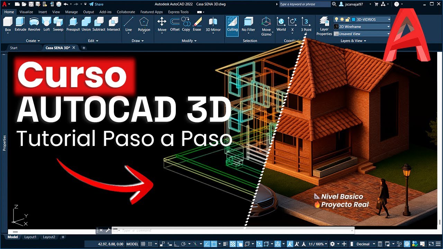Toggle the layer lock padlock icon

(x=347, y=19)
